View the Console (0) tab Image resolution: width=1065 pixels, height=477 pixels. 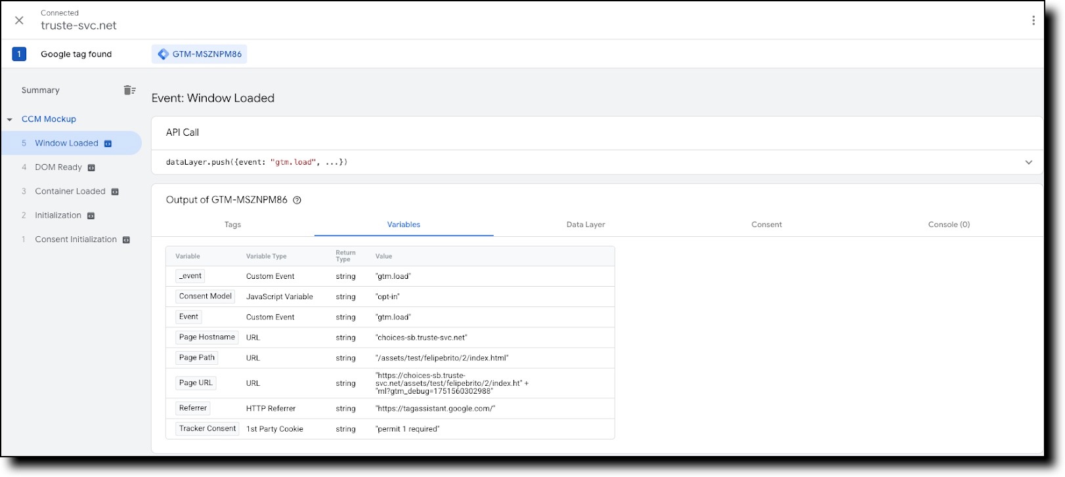[x=949, y=224]
